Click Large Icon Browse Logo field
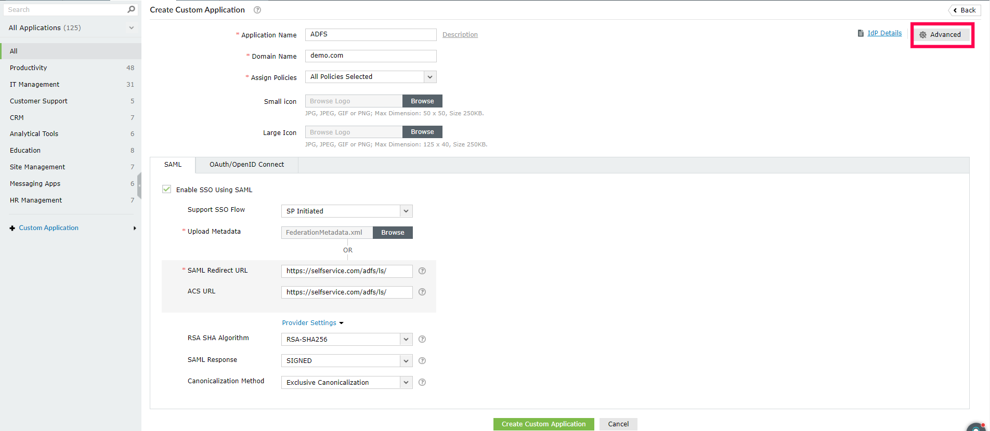 tap(354, 132)
